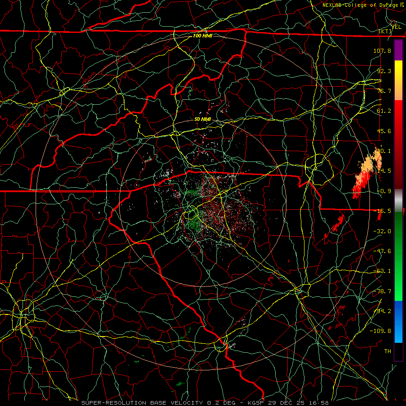Click the -109.8 velocity scale value
Screen dimensions: 406x406
380,331
